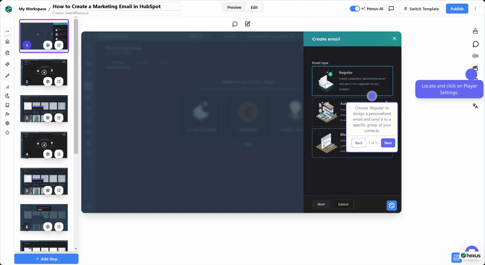Click the edit pencil icon above the canvas
This screenshot has width=485, height=265.
coord(248,24)
